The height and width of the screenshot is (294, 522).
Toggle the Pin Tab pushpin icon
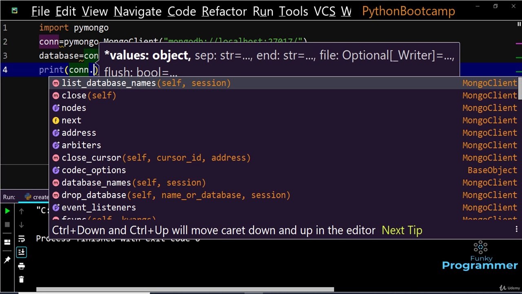pos(7,260)
